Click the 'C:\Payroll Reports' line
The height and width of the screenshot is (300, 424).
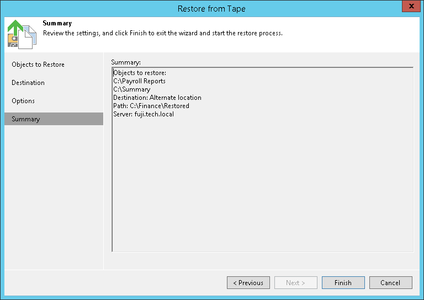click(139, 81)
